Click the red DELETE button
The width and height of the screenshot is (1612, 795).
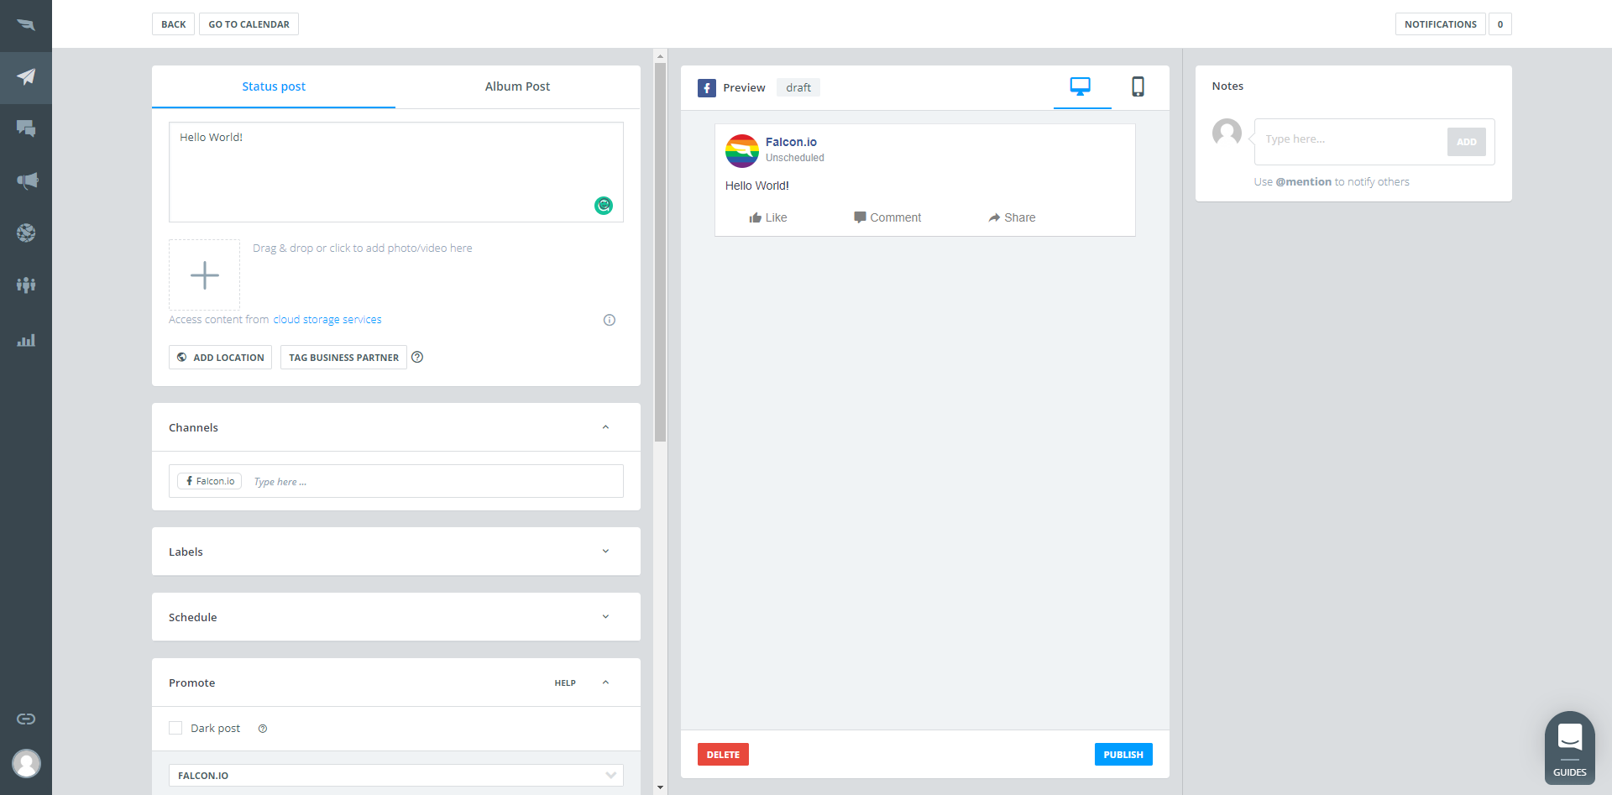click(x=723, y=754)
